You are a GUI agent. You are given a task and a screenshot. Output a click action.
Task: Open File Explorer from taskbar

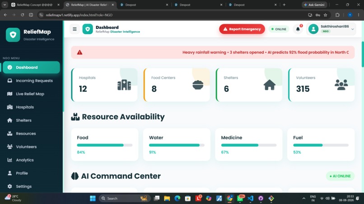point(167,199)
